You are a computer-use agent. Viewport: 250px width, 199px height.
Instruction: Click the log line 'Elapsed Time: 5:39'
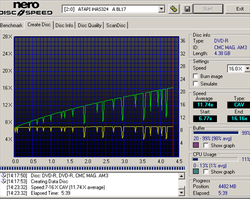(51, 193)
